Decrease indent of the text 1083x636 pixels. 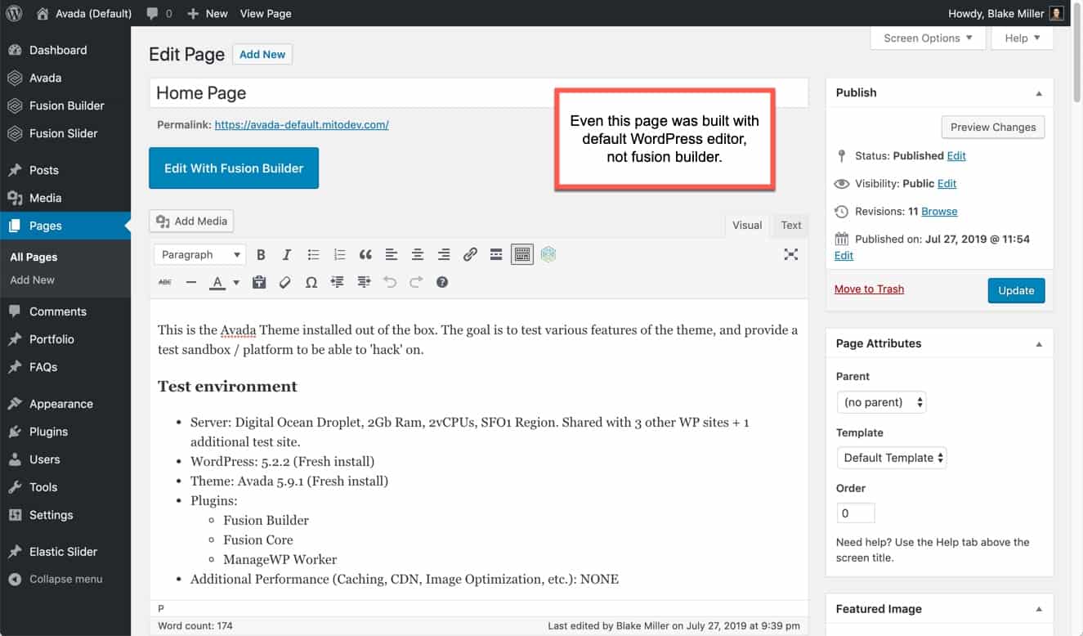[x=338, y=282]
